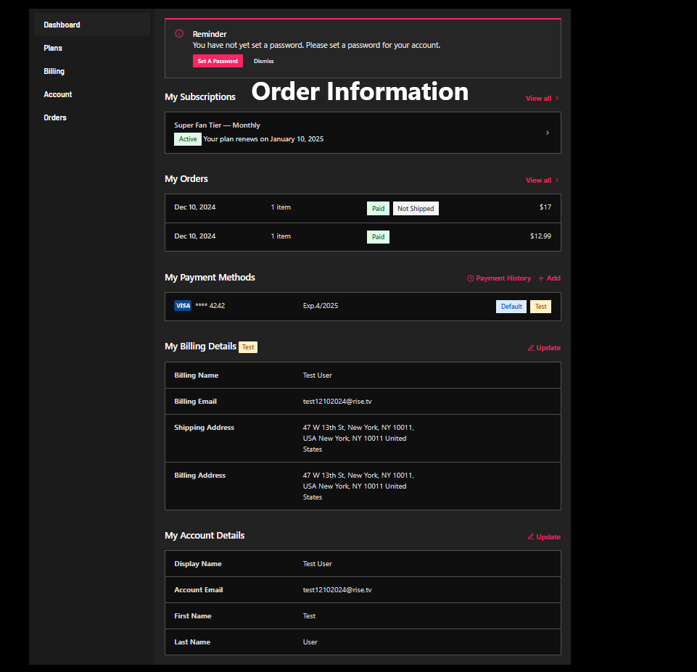Open the Dashboard sidebar item
Viewport: 697px width, 672px height.
pos(62,25)
